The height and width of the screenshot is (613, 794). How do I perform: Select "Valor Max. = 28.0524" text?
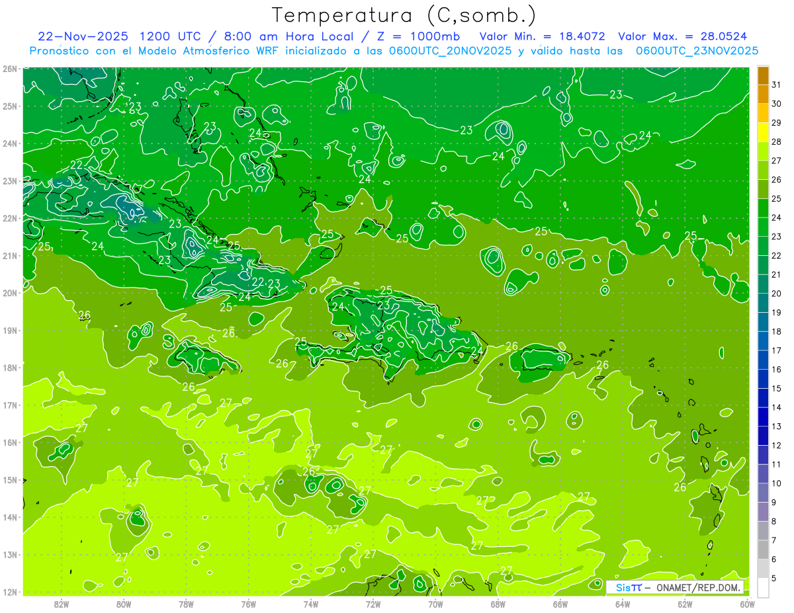tap(683, 36)
